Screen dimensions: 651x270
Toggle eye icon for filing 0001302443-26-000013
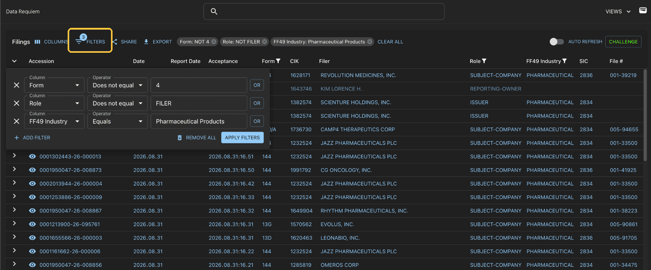[x=32, y=157]
